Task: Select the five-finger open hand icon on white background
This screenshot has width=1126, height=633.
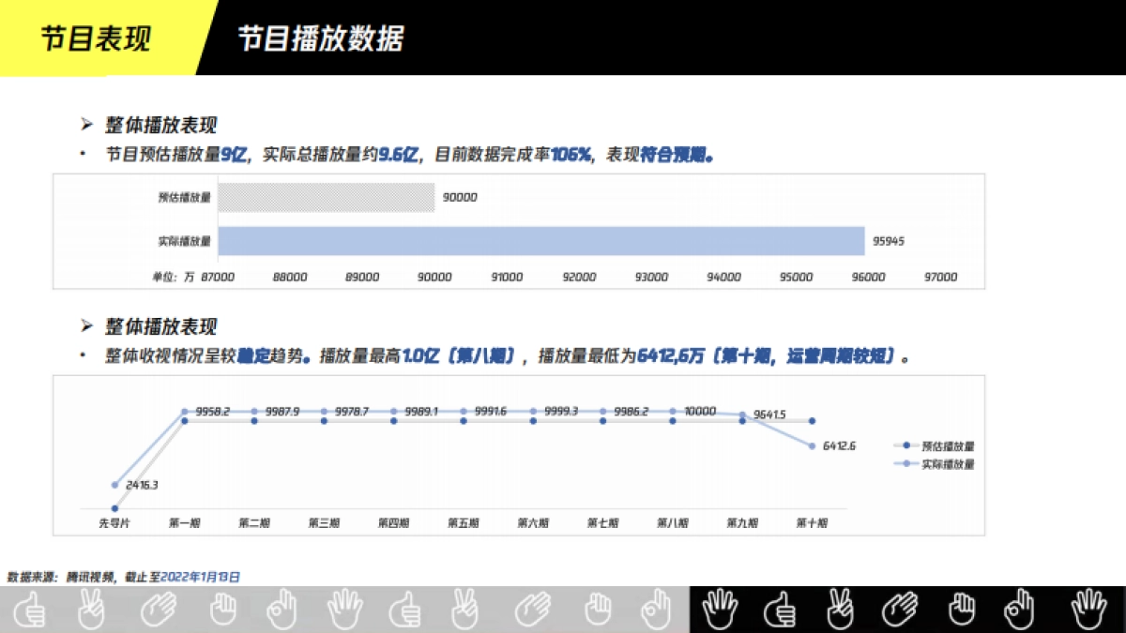Action: [x=345, y=610]
